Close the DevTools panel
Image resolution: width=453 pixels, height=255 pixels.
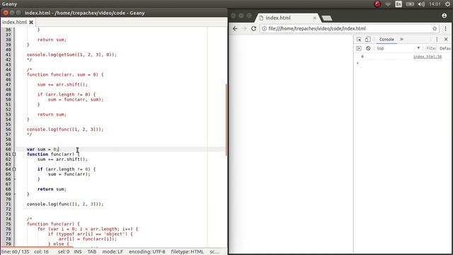click(446, 40)
